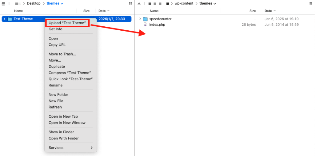Click the Size column header in right pane

pos(253,11)
